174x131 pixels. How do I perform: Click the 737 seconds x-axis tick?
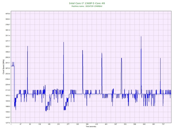[x=163, y=124]
